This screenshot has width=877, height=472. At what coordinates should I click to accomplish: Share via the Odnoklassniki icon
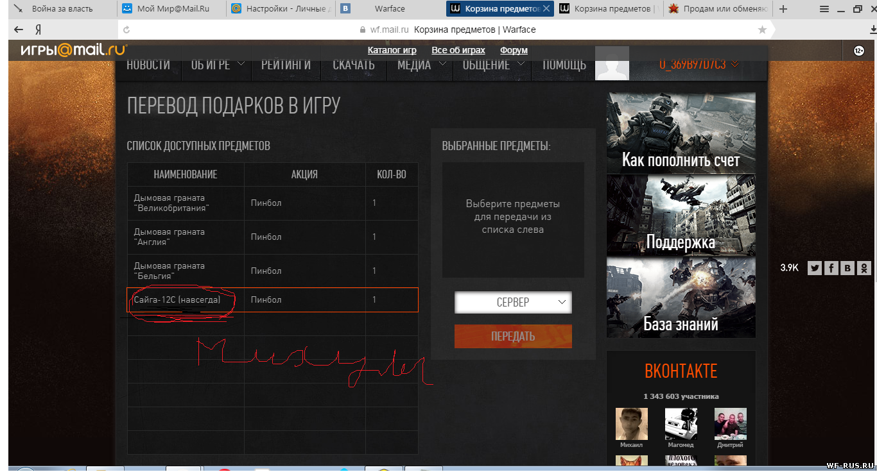[x=864, y=268]
